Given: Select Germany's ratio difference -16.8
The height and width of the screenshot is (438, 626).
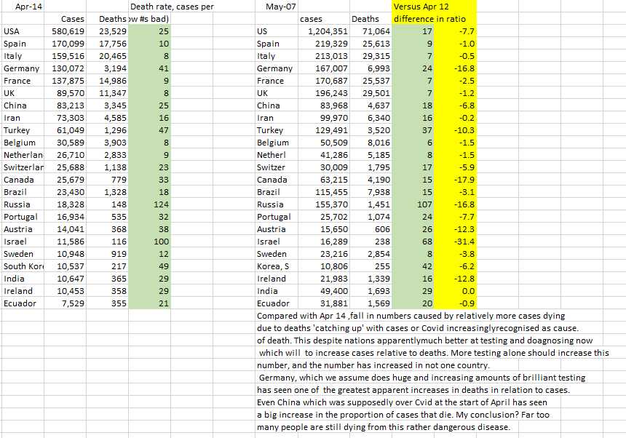Looking at the screenshot, I should tap(464, 68).
